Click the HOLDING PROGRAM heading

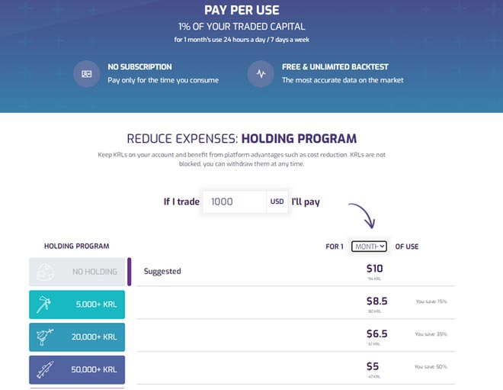tap(76, 247)
